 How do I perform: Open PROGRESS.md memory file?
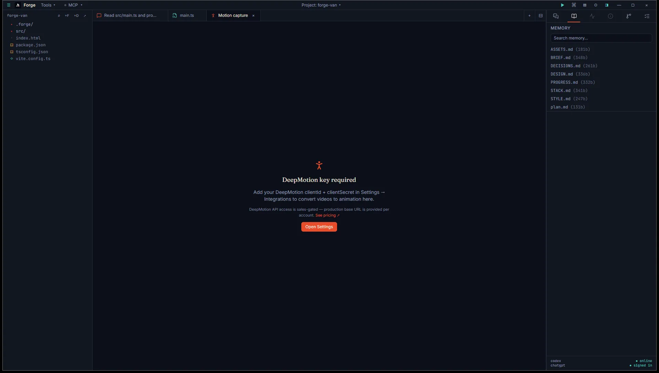point(573,82)
